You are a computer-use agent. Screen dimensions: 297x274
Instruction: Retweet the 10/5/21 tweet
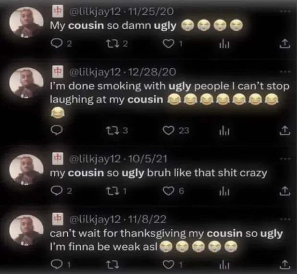pos(113,191)
